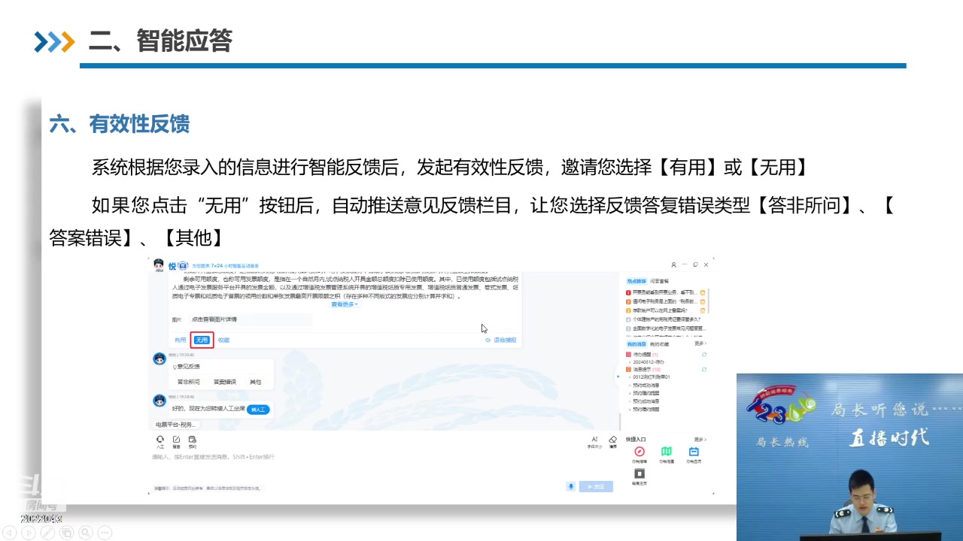Click the font size 'A' icon
Image resolution: width=963 pixels, height=541 pixels.
(x=594, y=440)
